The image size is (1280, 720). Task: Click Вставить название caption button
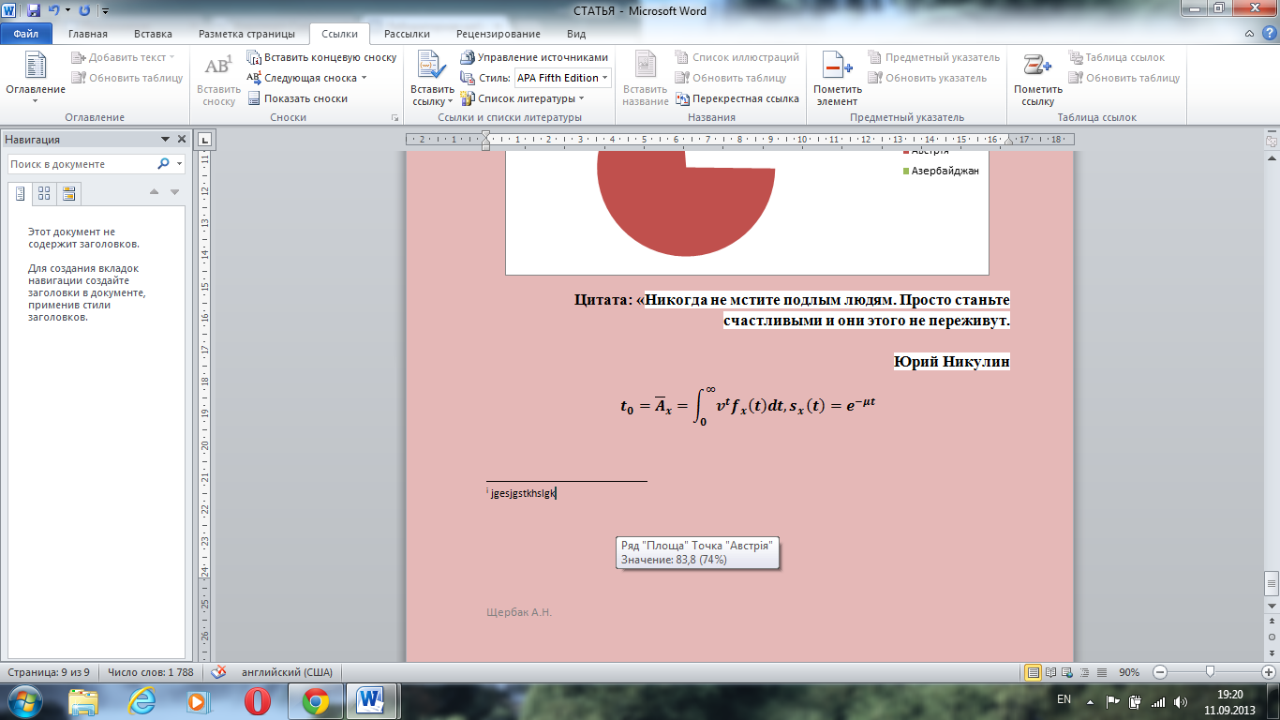click(645, 80)
